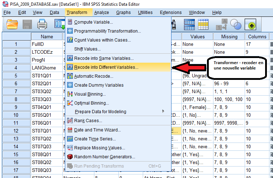Open the Extensions menu
Screen dimensions: 273x178
click(171, 13)
